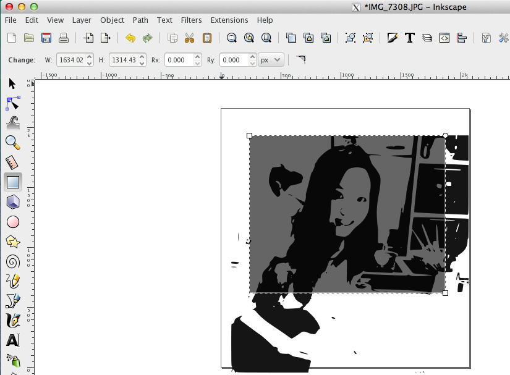Cut the selection with scissors icon
Screen dimensions: 510x375
[189, 38]
